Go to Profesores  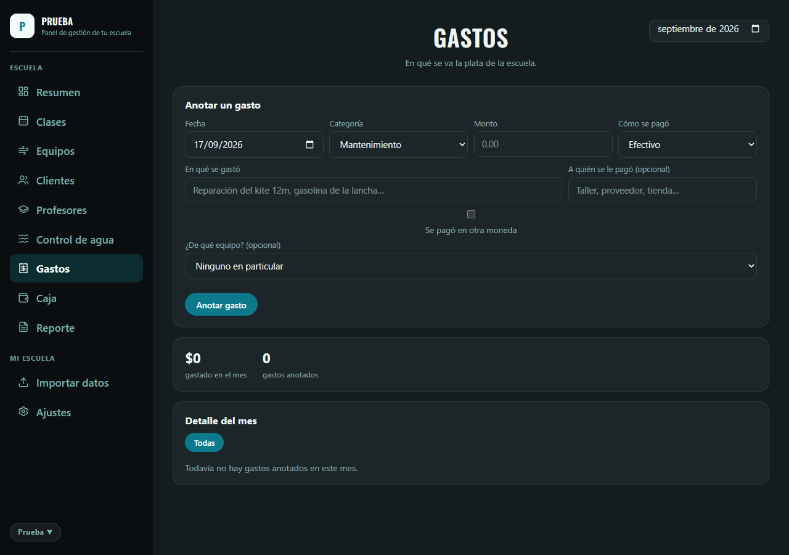(x=76, y=210)
